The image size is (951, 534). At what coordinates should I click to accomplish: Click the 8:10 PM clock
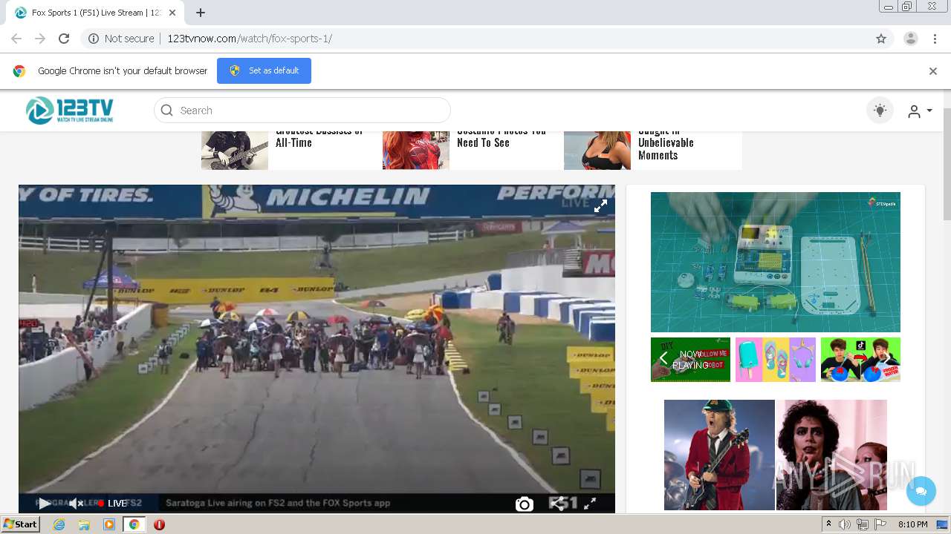point(912,524)
